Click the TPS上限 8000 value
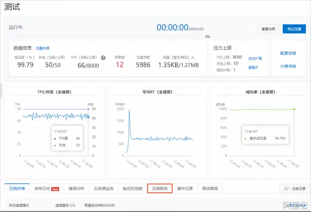Viewport: 311px width, 212px height. coord(238,57)
